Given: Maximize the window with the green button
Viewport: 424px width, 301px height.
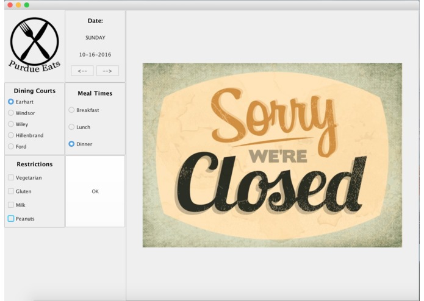Looking at the screenshot, I should pyautogui.click(x=27, y=5).
